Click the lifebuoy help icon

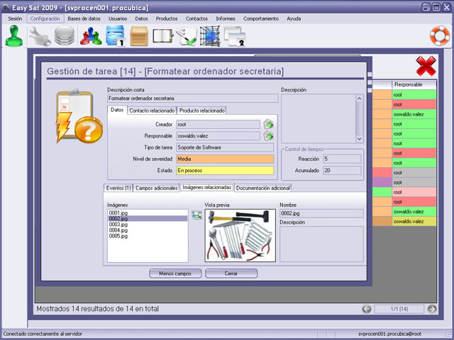(440, 35)
